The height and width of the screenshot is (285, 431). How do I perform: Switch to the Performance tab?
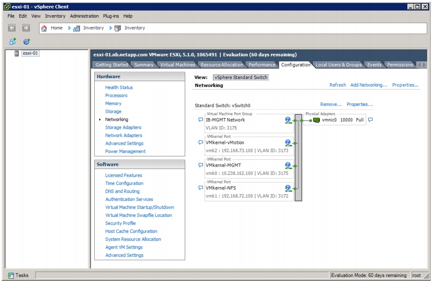pos(262,65)
